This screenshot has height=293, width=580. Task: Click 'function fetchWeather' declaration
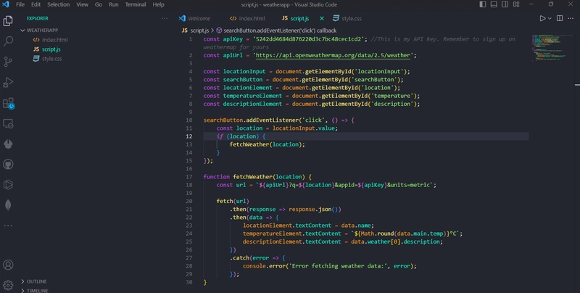coord(237,177)
